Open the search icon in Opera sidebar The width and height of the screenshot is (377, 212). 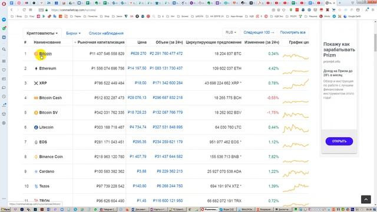pos(4,49)
